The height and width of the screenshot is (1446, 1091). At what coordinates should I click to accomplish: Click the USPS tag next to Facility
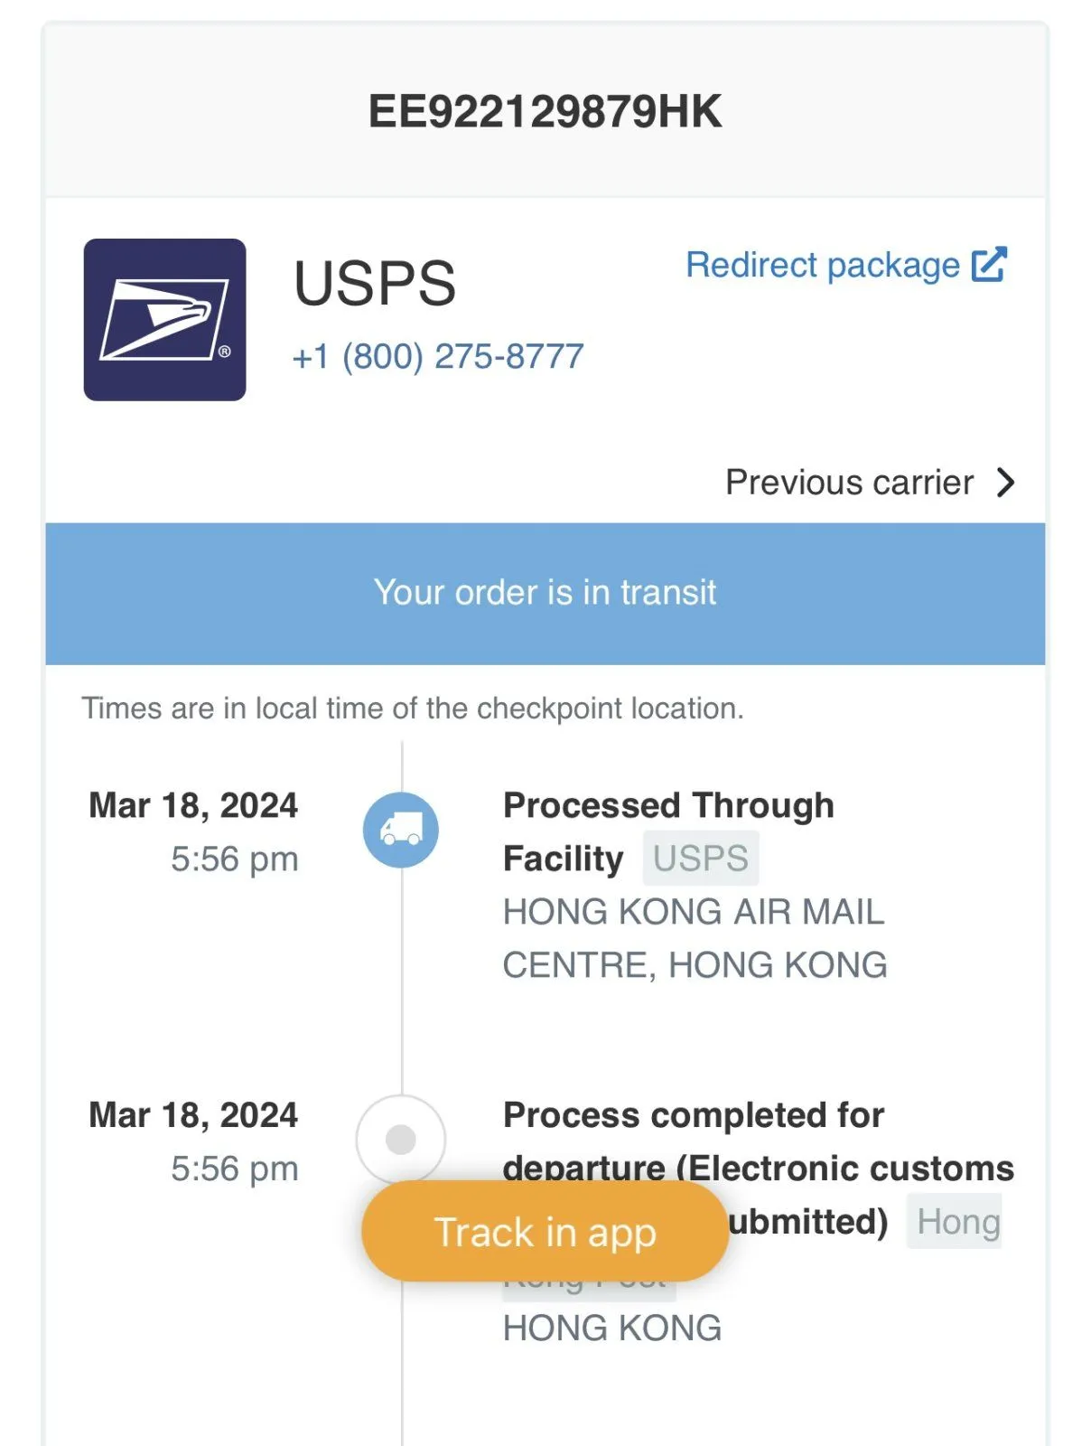701,858
